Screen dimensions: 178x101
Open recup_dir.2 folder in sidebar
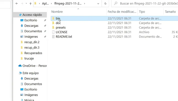(32, 42)
